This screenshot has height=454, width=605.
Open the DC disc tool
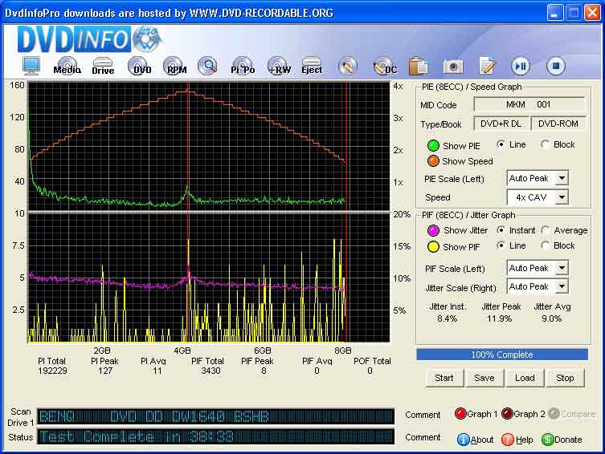(x=385, y=66)
